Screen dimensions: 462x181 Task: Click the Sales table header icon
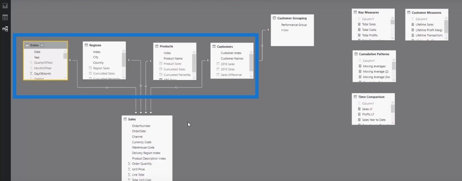click(x=125, y=119)
